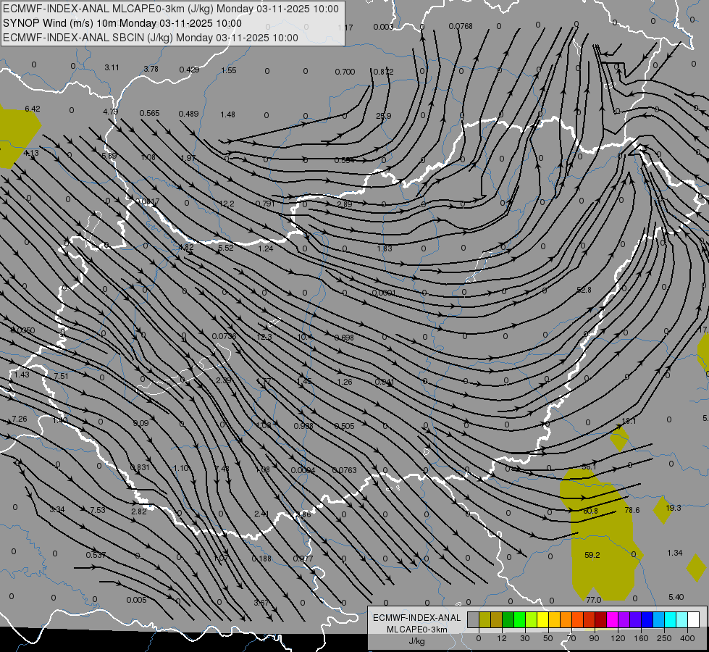Click the yellow legend swatch

tap(542, 620)
